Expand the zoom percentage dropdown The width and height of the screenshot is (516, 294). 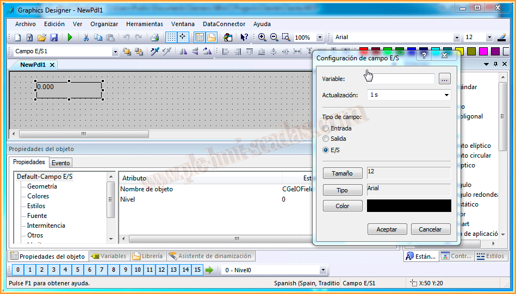coord(319,37)
